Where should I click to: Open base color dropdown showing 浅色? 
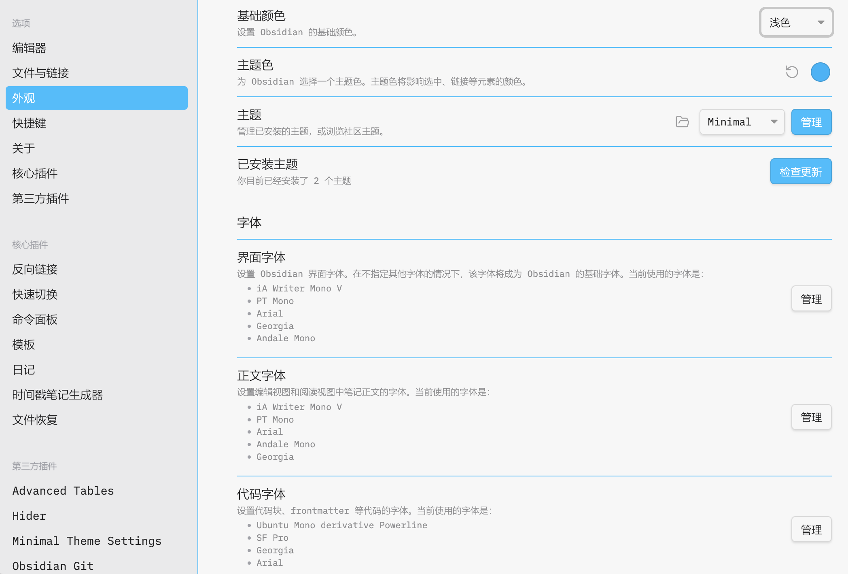(x=796, y=23)
